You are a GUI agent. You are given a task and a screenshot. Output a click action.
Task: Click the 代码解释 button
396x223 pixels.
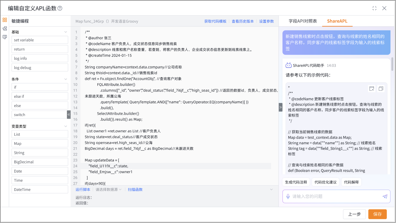351,182
